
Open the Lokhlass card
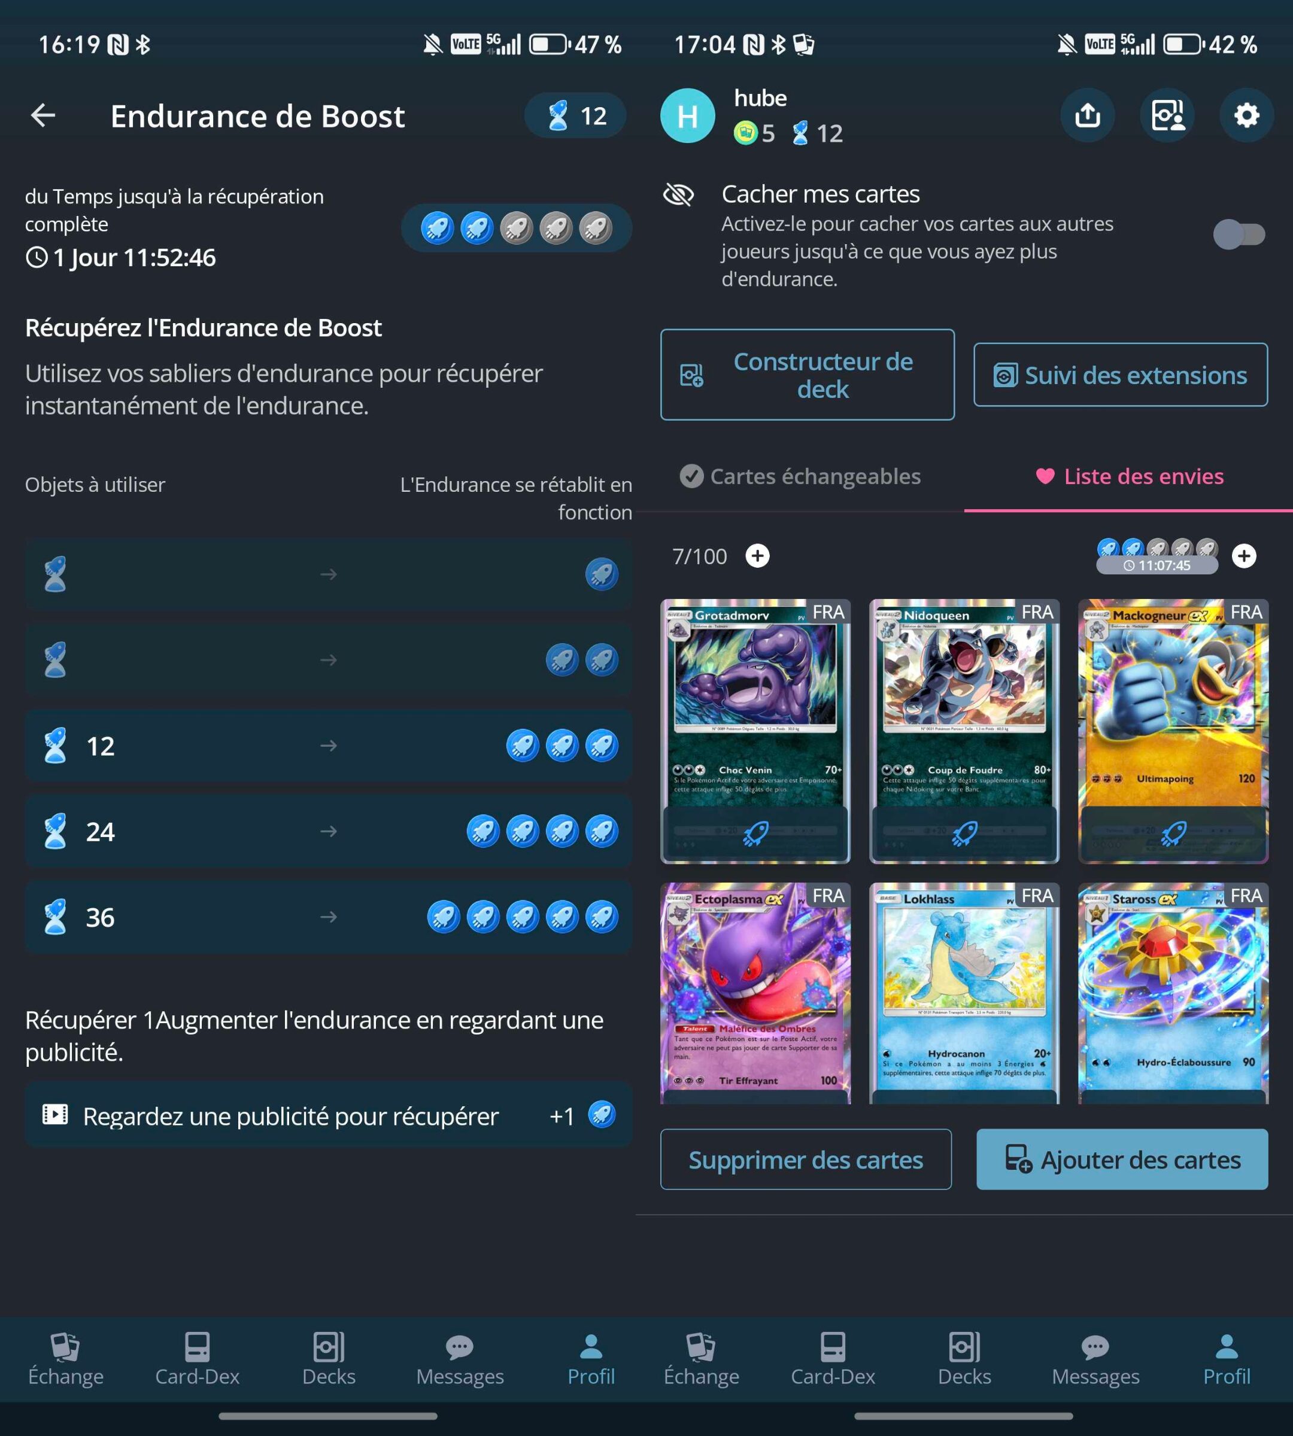click(x=964, y=993)
